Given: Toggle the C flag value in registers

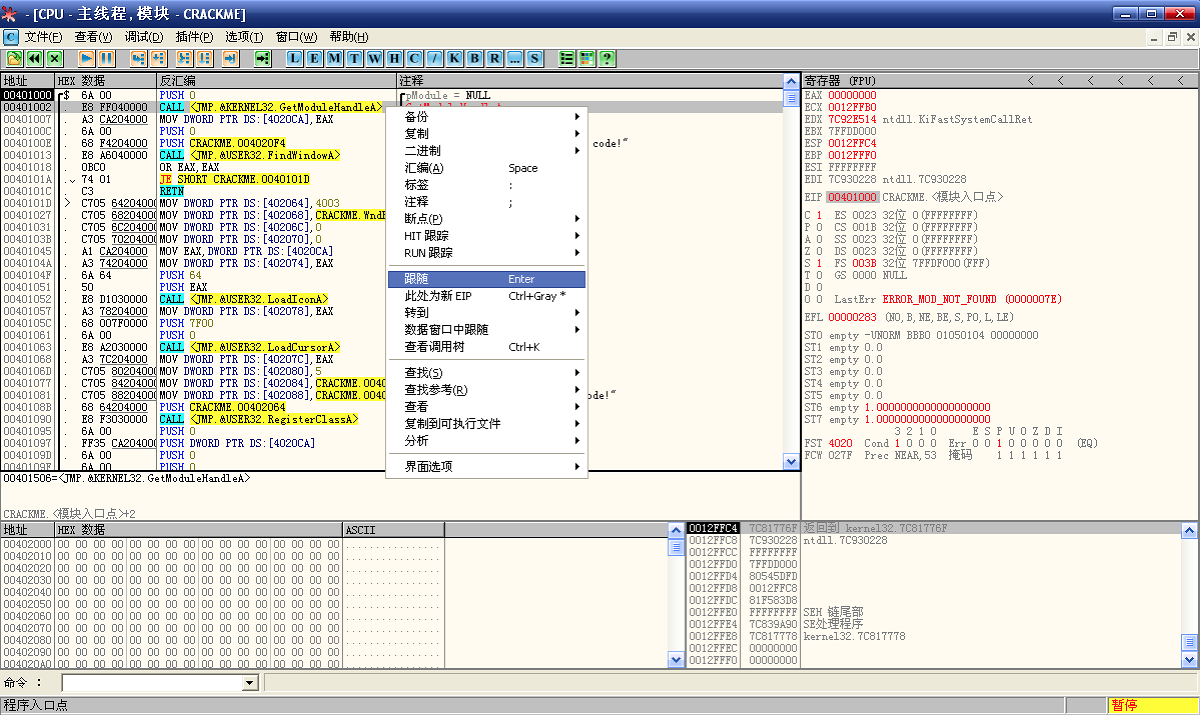Looking at the screenshot, I should 819,215.
